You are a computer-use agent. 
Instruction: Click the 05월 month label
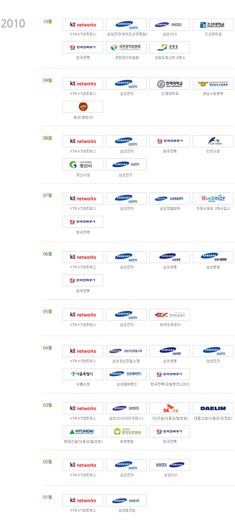[47, 312]
